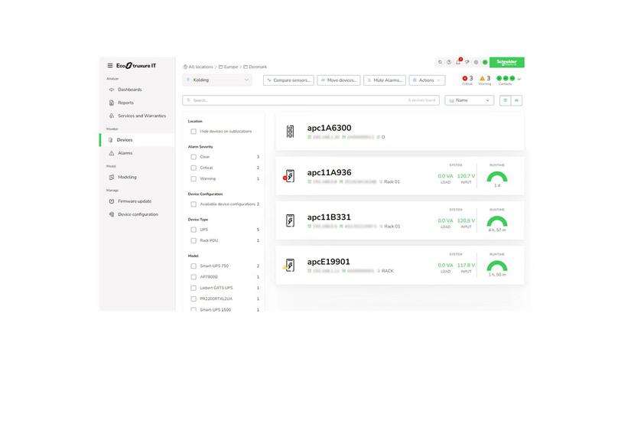
Task: Click the Alarms triangle icon in sidebar
Action: point(112,153)
